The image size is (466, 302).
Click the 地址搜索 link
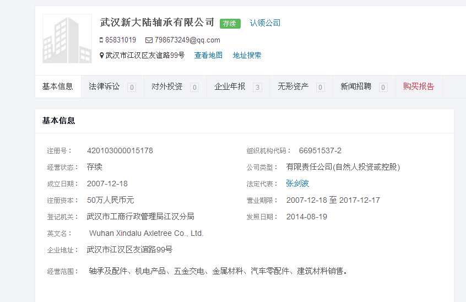tap(247, 56)
